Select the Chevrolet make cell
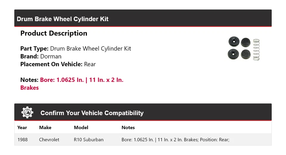Image resolution: width=286 pixels, height=155 pixels. [49, 139]
